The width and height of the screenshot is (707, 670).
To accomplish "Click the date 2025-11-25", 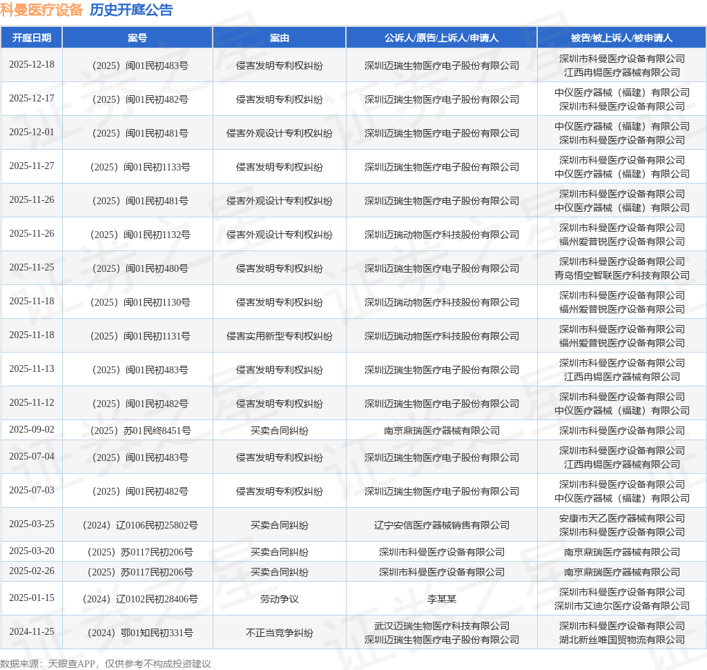I will 32,267.
